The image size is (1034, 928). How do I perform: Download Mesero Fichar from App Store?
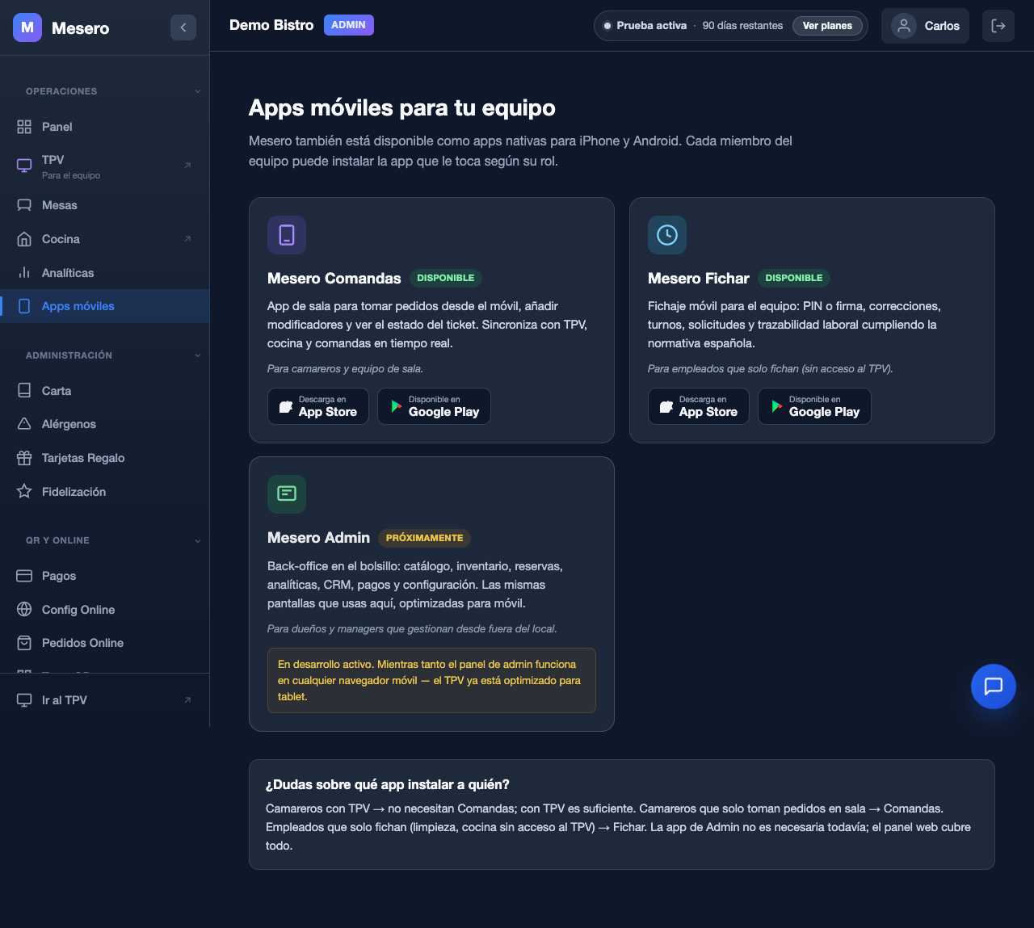[699, 406]
